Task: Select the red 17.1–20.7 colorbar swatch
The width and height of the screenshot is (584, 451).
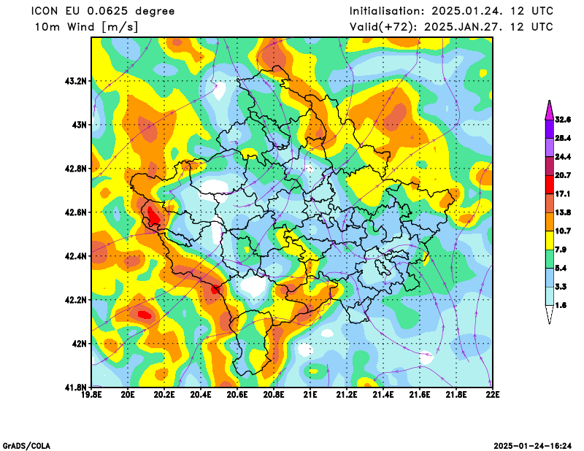Action: coord(550,185)
